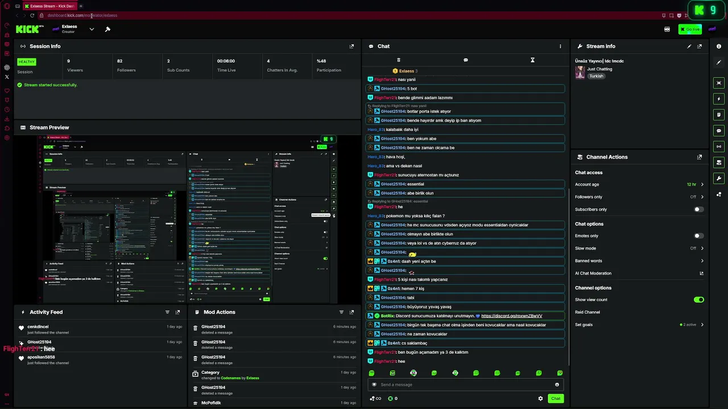This screenshot has width=728, height=409.
Task: Pop out the Session Info panel
Action: [351, 46]
